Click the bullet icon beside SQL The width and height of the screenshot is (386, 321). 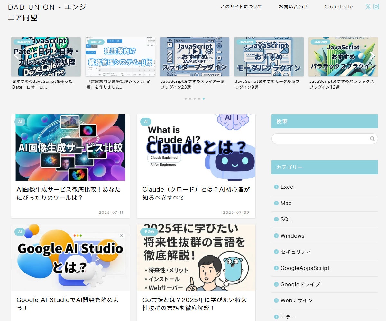pyautogui.click(x=276, y=220)
